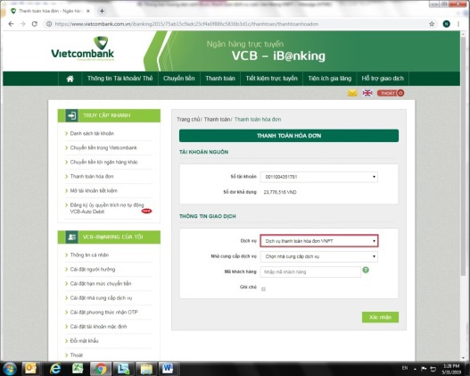Image resolution: width=470 pixels, height=376 pixels.
Task: Open Cài đặt nhà cung cấp dịch vụ link
Action: tap(101, 298)
